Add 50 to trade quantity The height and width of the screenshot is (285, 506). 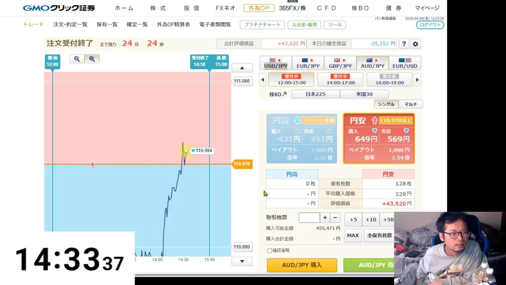(387, 220)
